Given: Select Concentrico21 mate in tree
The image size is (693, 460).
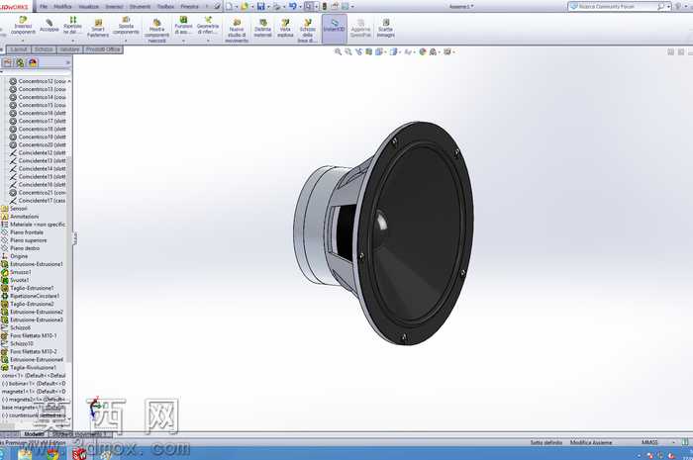Looking at the screenshot, I should (38, 193).
